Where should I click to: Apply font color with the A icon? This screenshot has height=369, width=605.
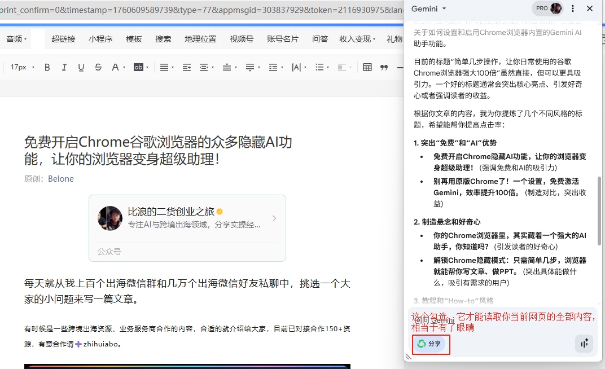pyautogui.click(x=115, y=68)
